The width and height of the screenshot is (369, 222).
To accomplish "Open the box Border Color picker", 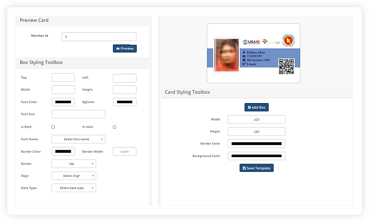I will click(x=63, y=152).
